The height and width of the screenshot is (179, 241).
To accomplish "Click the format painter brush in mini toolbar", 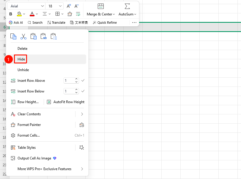I will 70,14.
